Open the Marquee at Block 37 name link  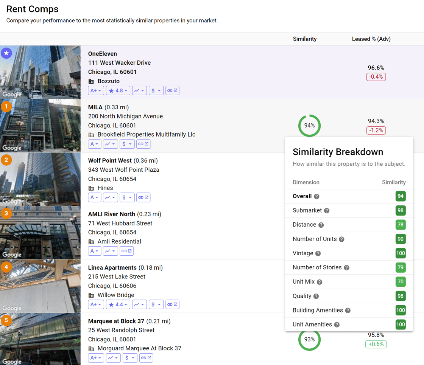(116, 321)
